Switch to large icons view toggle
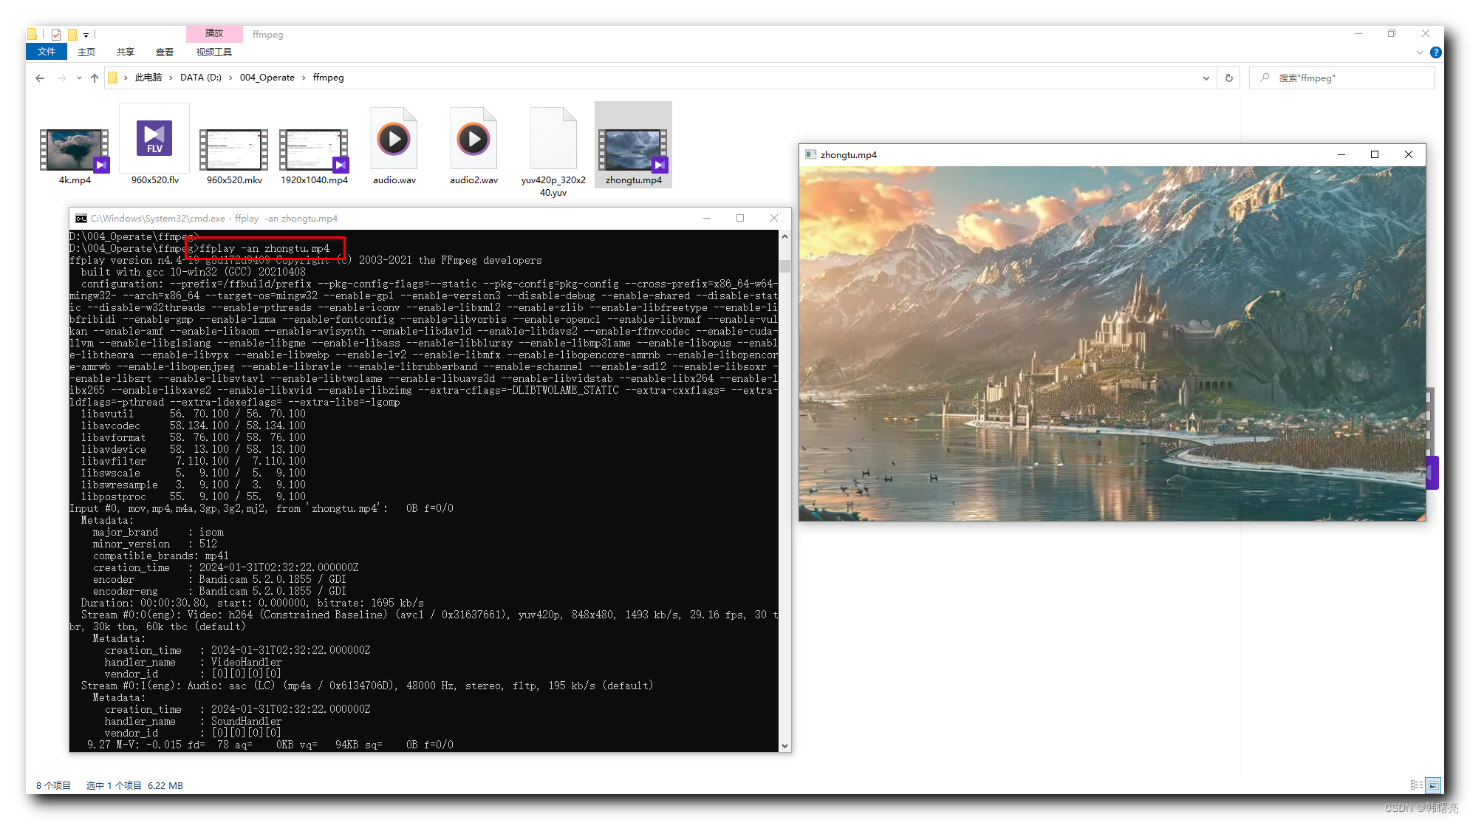 point(1433,785)
